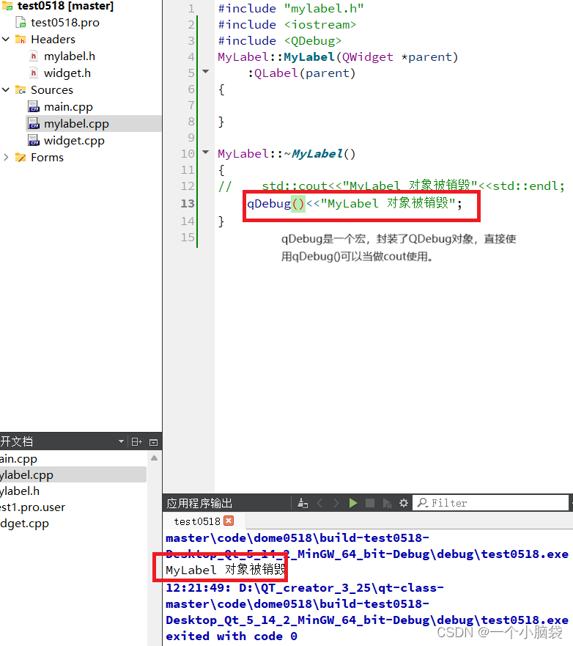
Task: Open output pane settings gear
Action: [404, 503]
